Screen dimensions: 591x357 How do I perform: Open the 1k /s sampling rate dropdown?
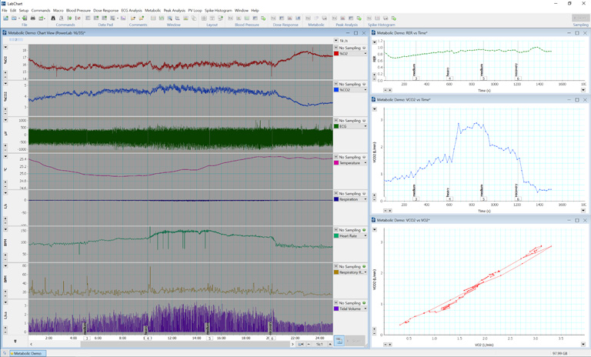(336, 41)
